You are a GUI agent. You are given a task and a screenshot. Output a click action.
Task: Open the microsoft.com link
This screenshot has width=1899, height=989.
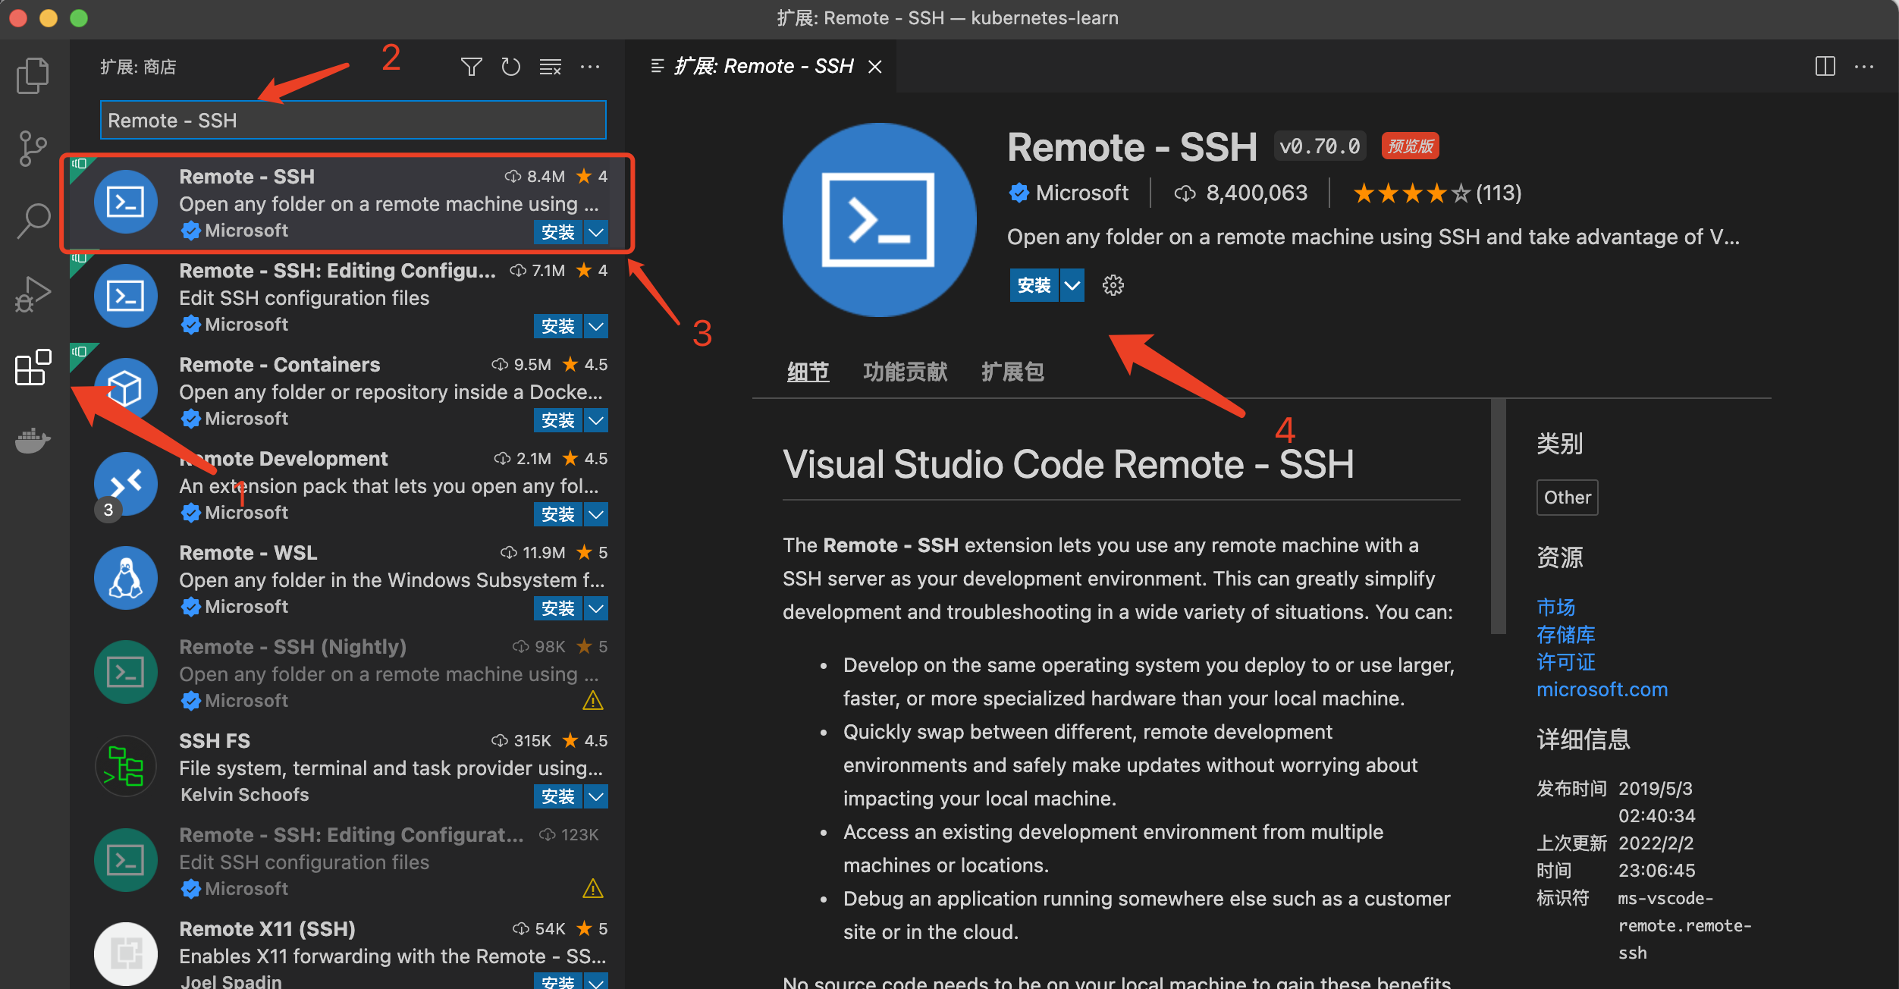click(x=1602, y=689)
